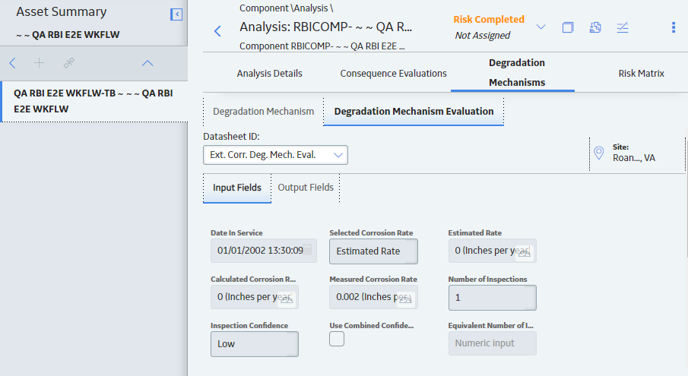
Task: Open the Datasheet ID dropdown
Action: (275, 155)
